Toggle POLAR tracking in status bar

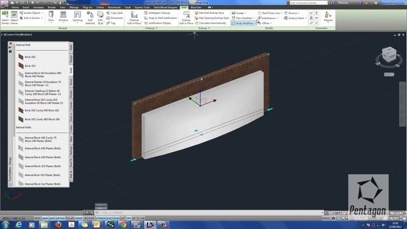coord(69,218)
